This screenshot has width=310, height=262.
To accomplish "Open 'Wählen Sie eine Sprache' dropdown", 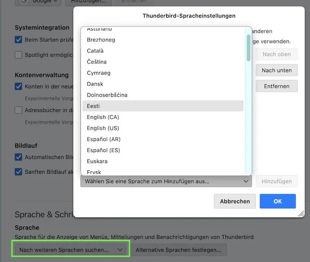I will point(166,181).
